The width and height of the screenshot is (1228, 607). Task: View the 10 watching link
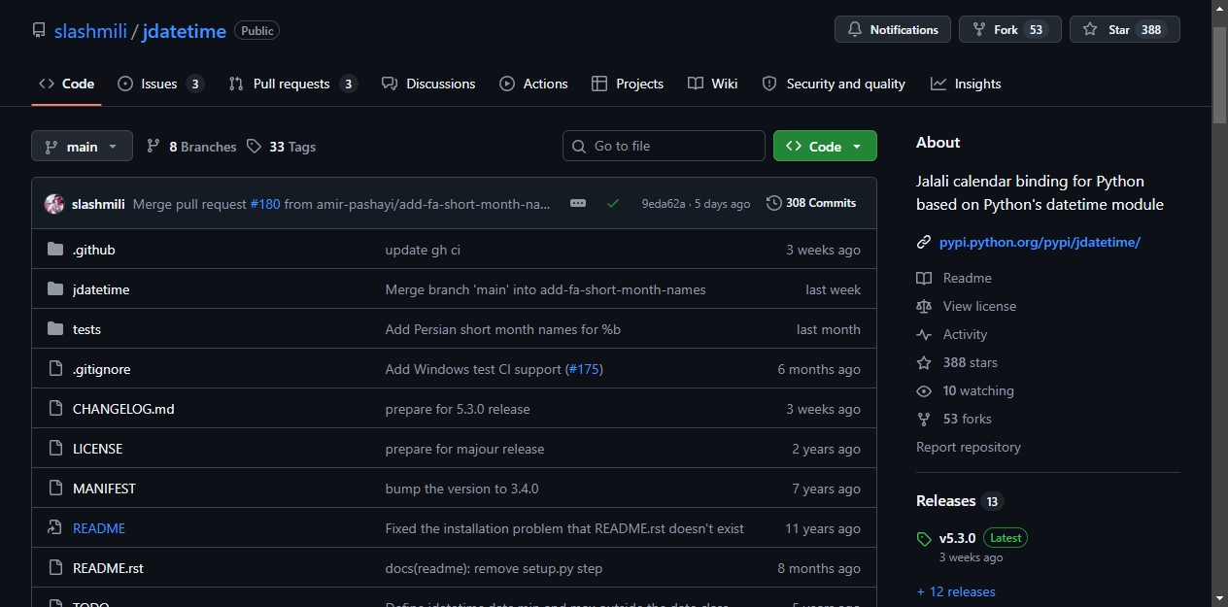pos(965,390)
